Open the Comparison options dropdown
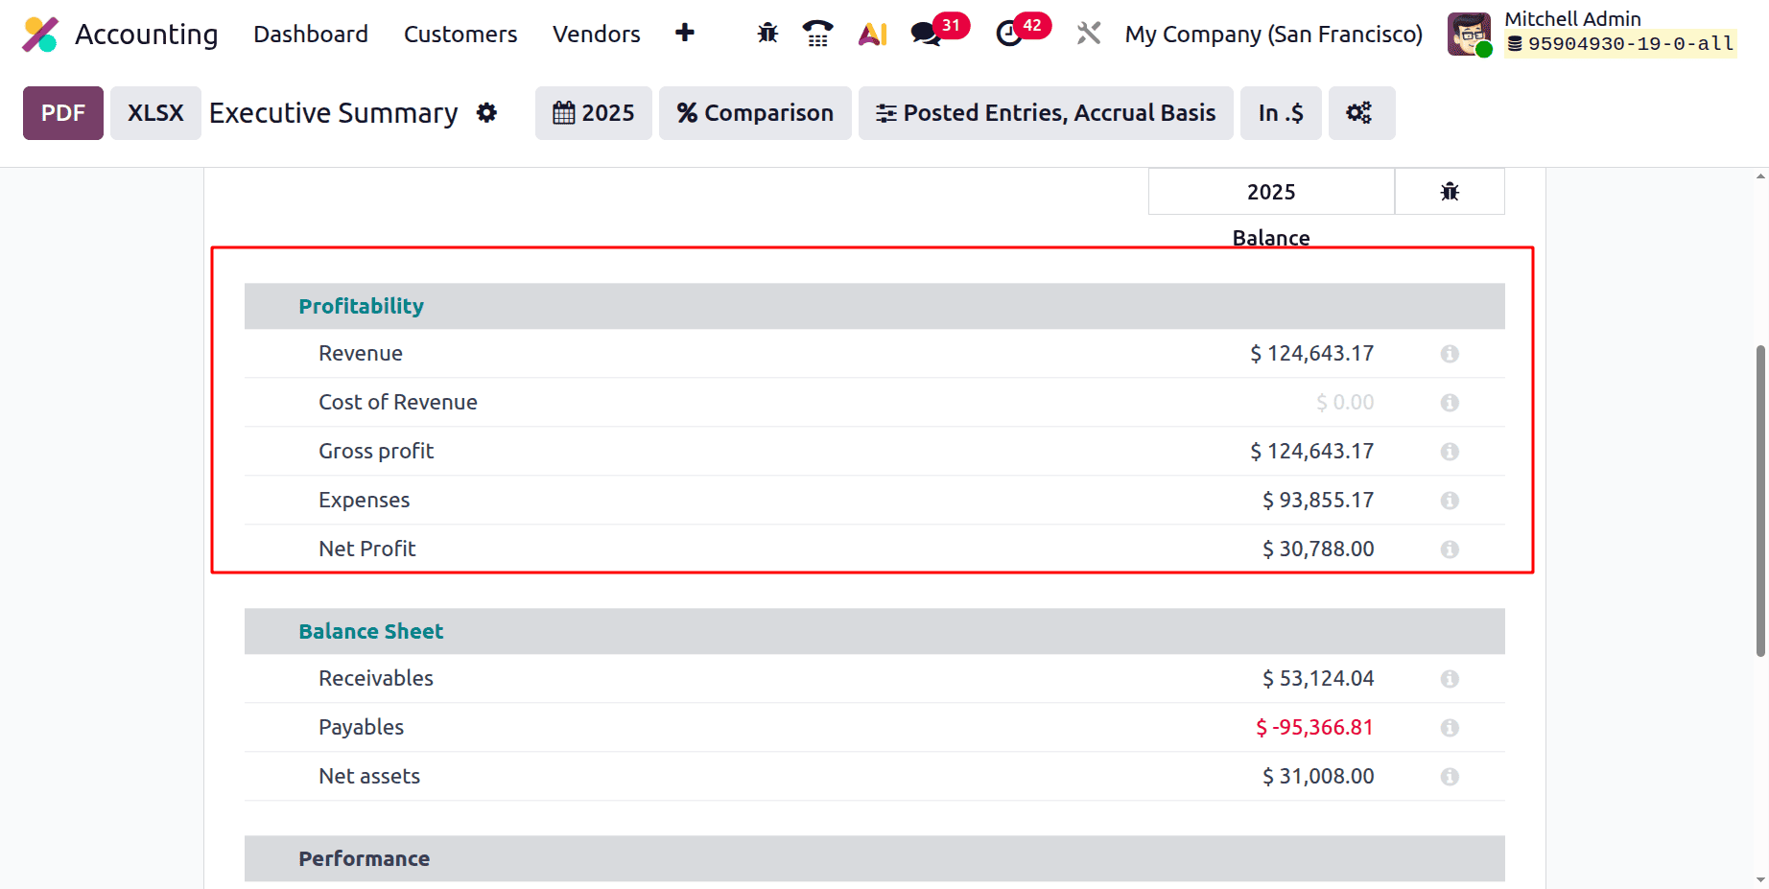Image resolution: width=1769 pixels, height=889 pixels. click(754, 112)
